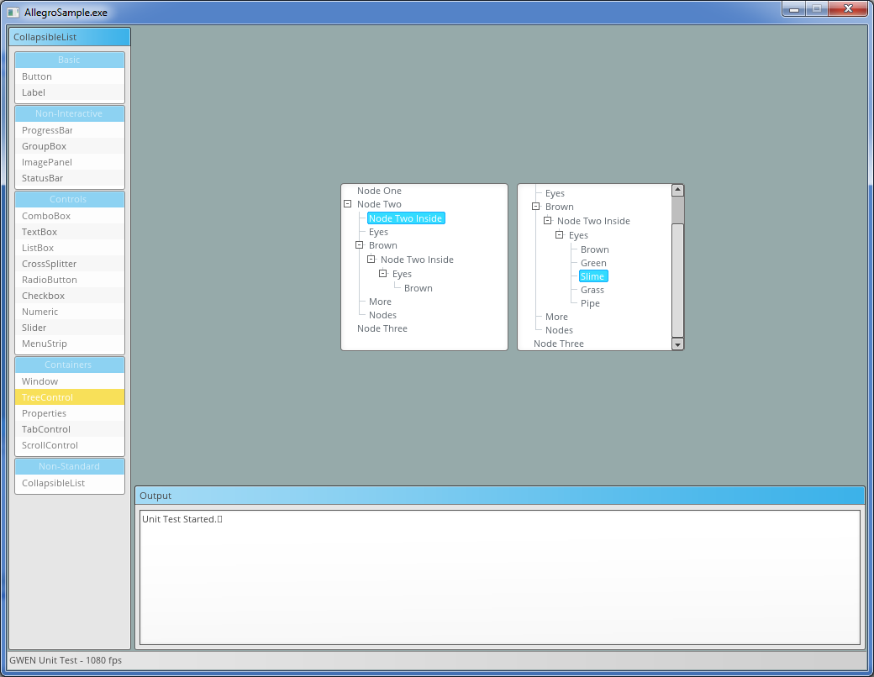Screen dimensions: 874x677
Task: Select the Pipe node in the right tree
Action: click(x=590, y=303)
